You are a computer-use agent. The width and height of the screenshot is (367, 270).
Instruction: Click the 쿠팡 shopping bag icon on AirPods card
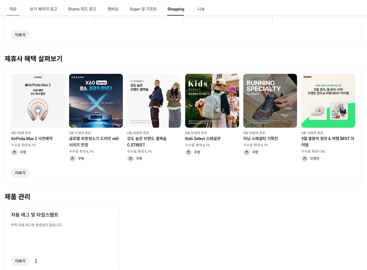point(14,152)
